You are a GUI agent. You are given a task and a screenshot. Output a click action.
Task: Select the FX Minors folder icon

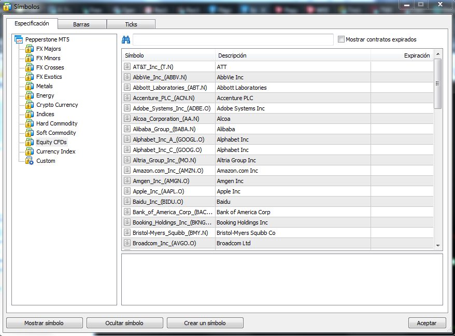(x=30, y=59)
